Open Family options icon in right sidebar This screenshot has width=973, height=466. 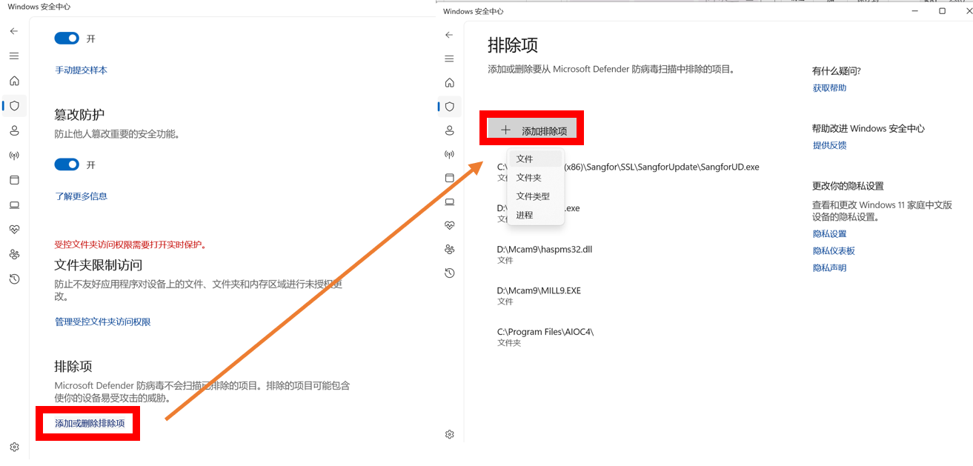(x=449, y=249)
